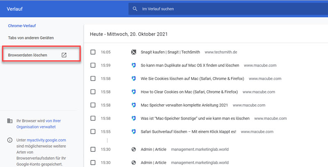
Task: Open So kann man Duplikate auf Mac OS X link
Action: pos(190,65)
